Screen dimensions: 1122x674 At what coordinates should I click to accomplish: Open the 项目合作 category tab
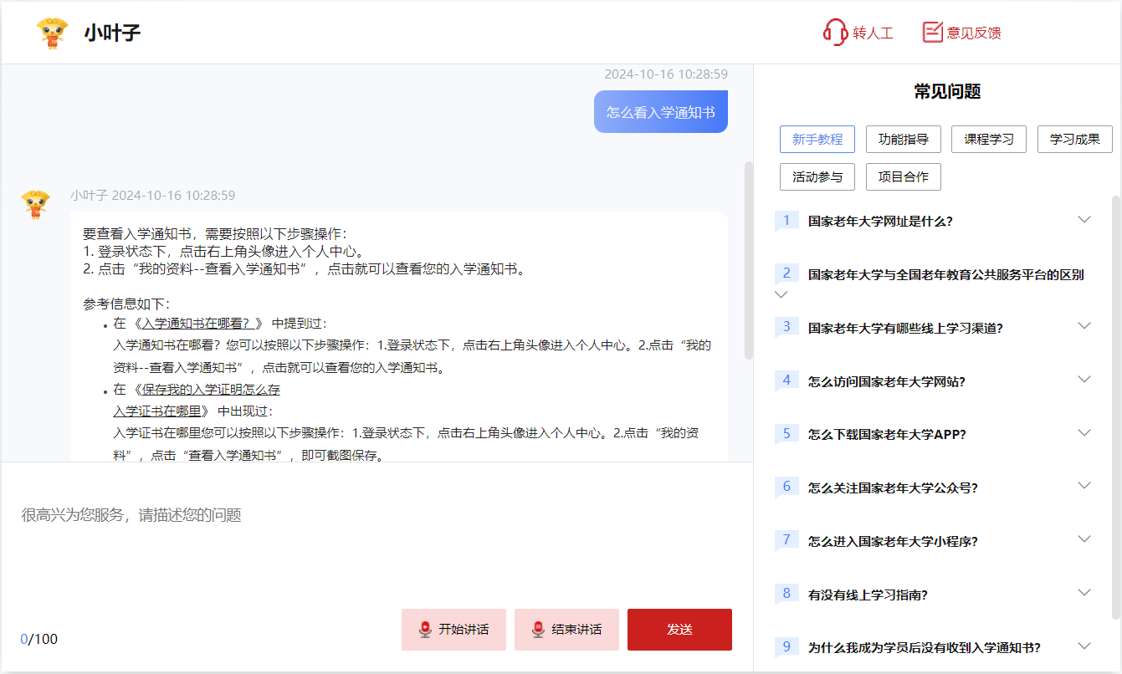[x=903, y=177]
